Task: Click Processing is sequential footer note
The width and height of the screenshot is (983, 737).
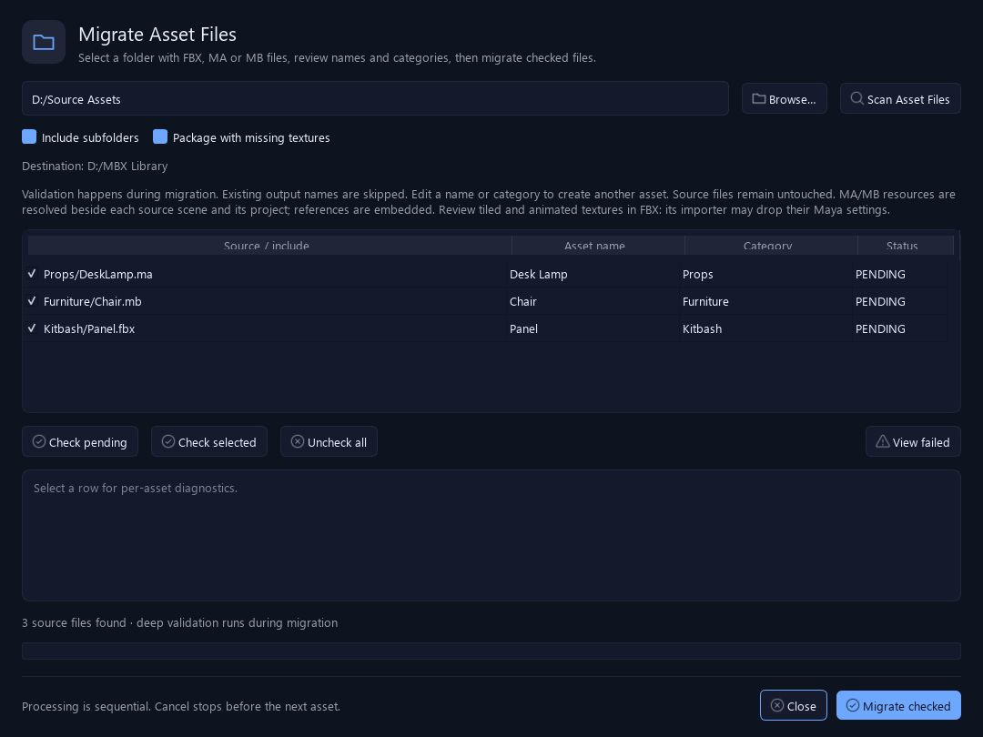Action: [x=181, y=706]
